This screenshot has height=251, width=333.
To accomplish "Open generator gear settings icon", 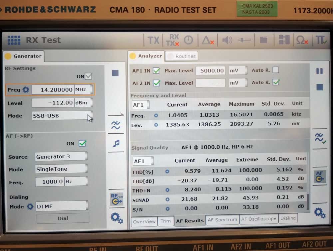I will point(117,218).
